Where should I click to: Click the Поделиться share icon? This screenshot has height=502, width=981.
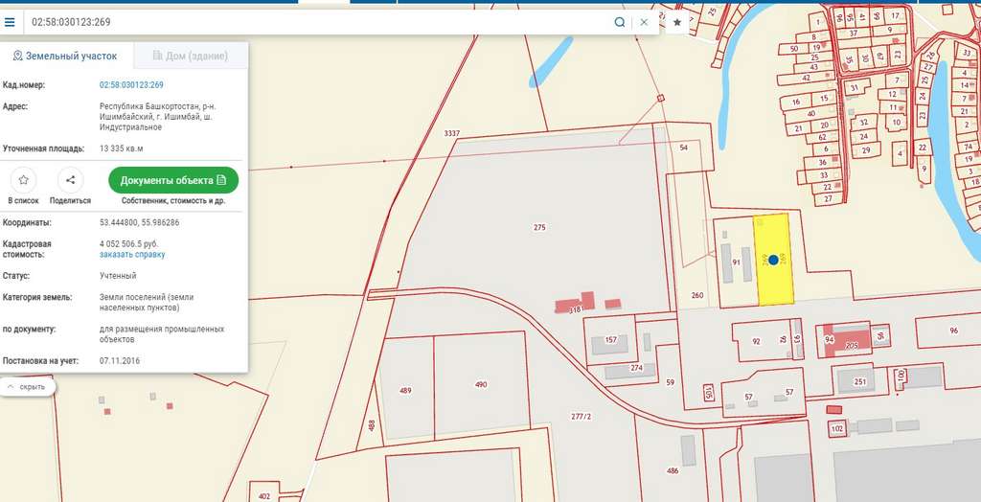pos(70,180)
